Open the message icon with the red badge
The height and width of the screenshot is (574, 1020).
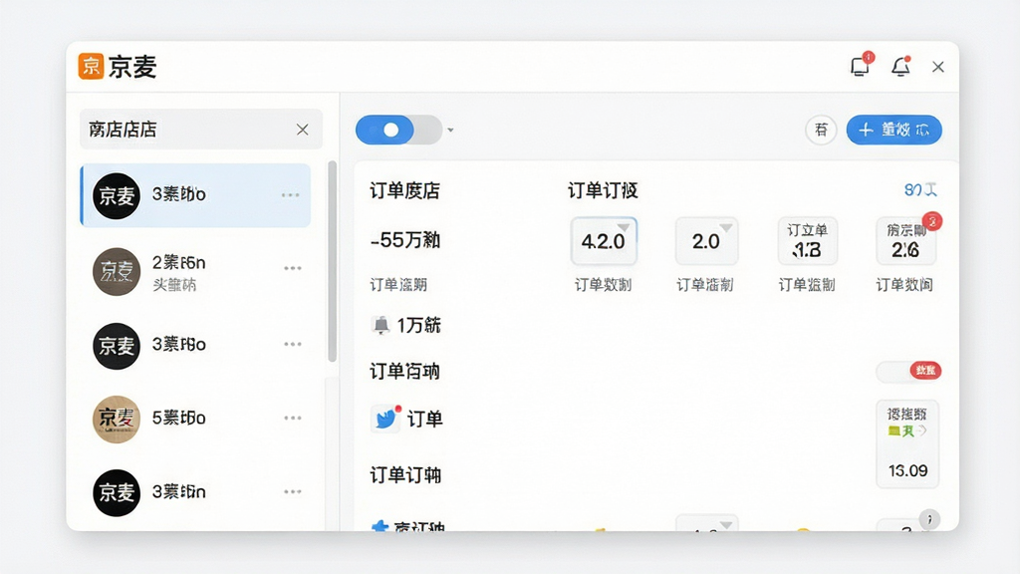pyautogui.click(x=861, y=66)
